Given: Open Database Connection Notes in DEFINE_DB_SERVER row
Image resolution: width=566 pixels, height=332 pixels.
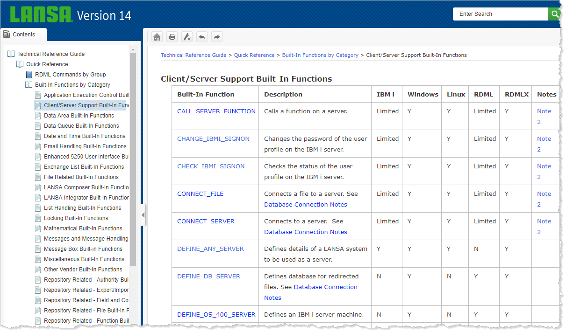Looking at the screenshot, I should 325,287.
